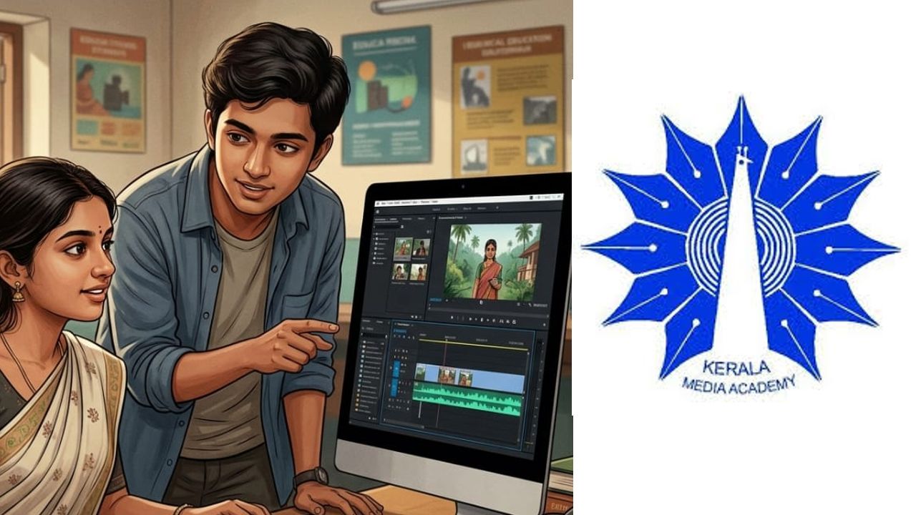The height and width of the screenshot is (515, 916).
Task: Select the green audio waveform clip
Action: 469,400
